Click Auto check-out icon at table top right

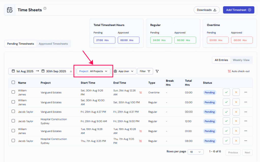point(229,71)
